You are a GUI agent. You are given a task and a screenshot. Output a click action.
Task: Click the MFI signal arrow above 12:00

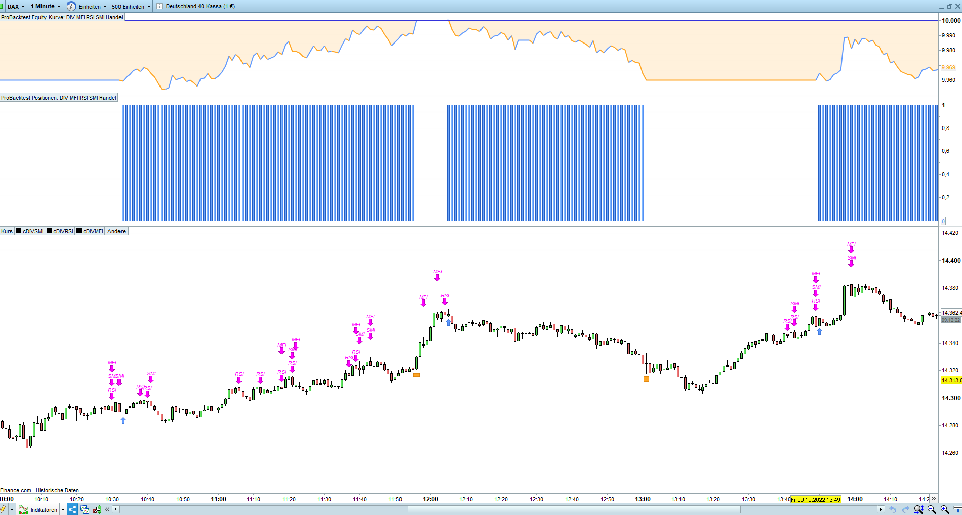pos(437,277)
